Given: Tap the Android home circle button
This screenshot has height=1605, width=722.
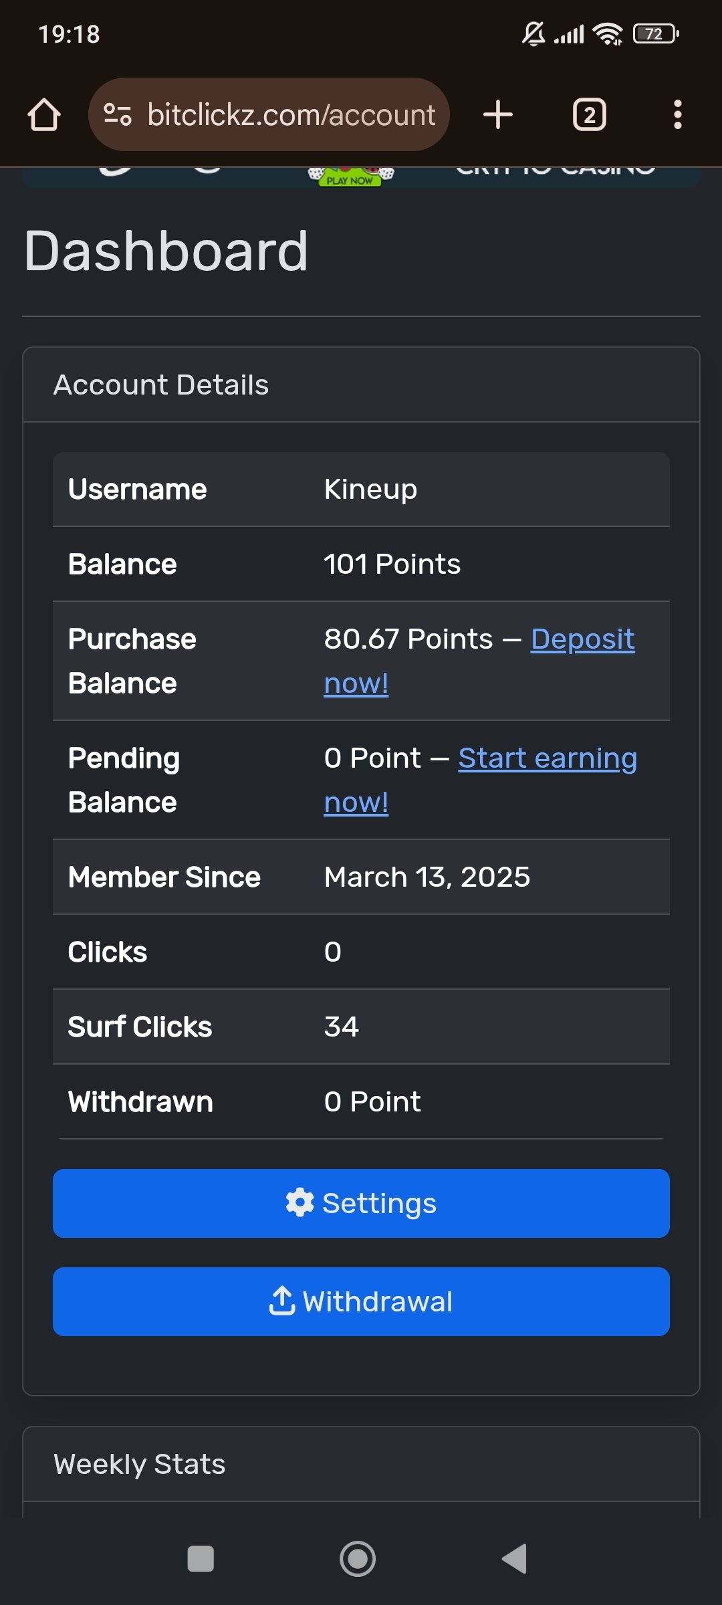Looking at the screenshot, I should [x=358, y=1559].
